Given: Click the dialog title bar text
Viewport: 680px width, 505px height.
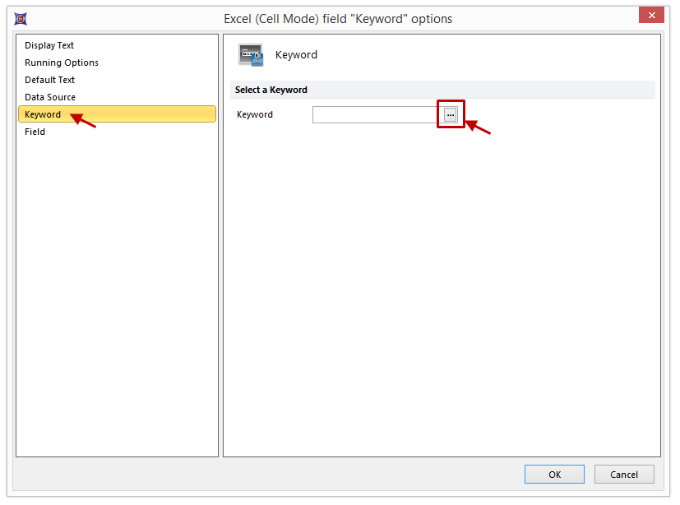Looking at the screenshot, I should pyautogui.click(x=338, y=18).
